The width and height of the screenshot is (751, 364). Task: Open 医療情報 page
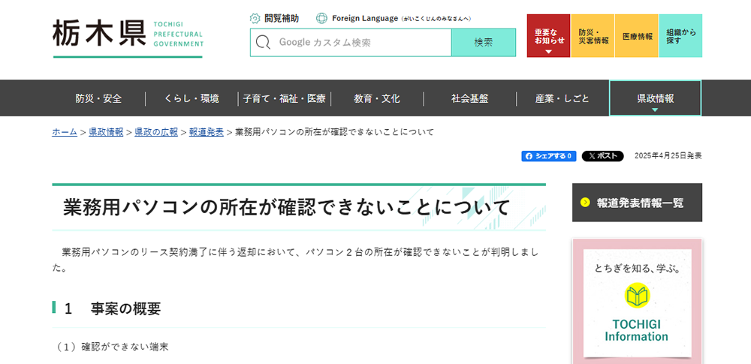point(637,36)
